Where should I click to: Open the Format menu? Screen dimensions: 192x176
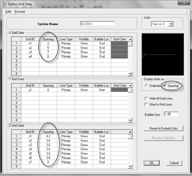(x=20, y=12)
